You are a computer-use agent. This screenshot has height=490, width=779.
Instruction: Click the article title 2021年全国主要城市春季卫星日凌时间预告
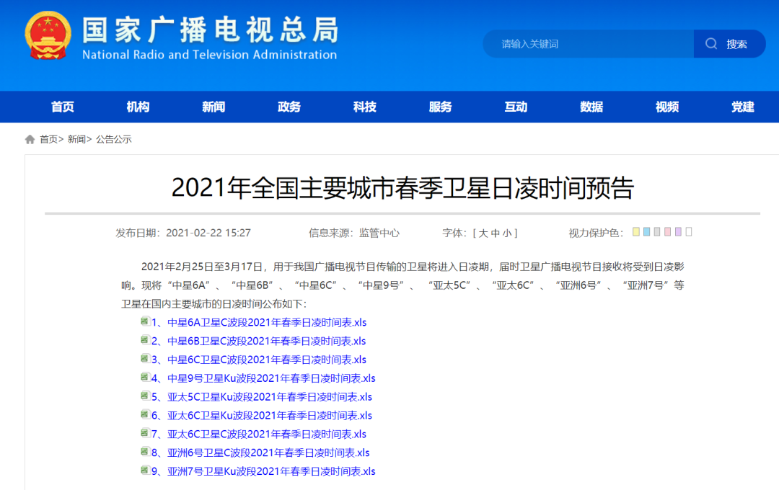pos(402,187)
